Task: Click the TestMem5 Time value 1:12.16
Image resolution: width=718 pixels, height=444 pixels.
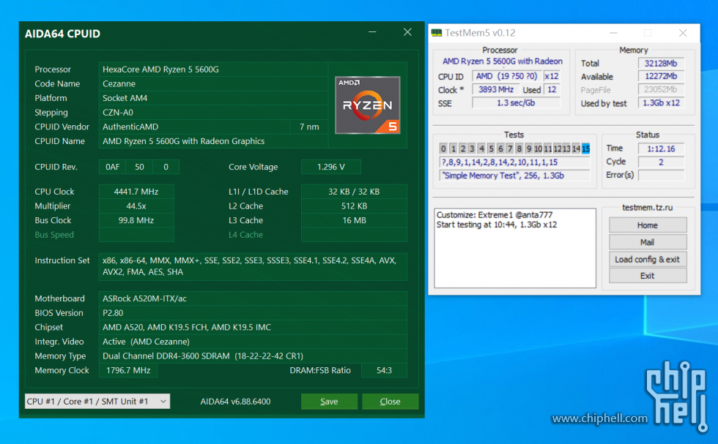Action: [x=661, y=148]
